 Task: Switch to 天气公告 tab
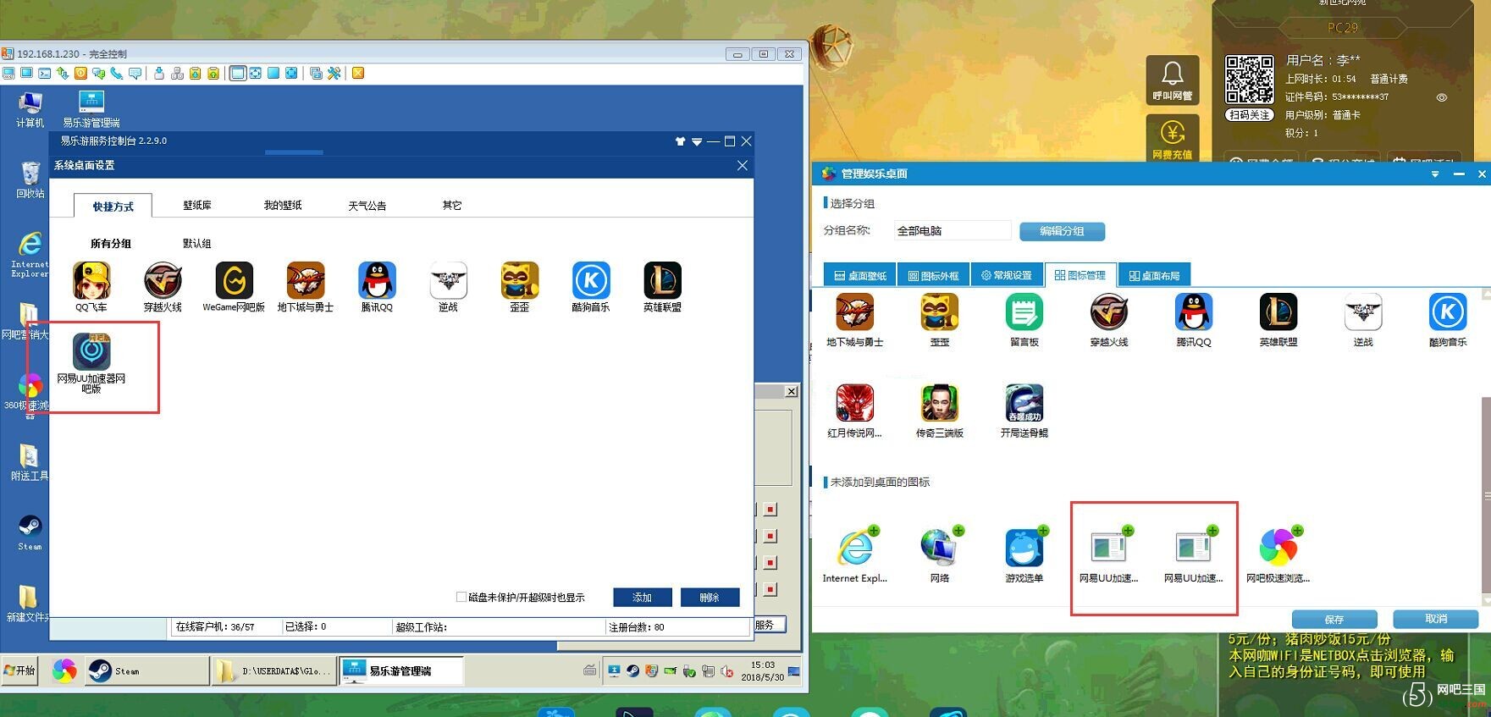pyautogui.click(x=367, y=205)
